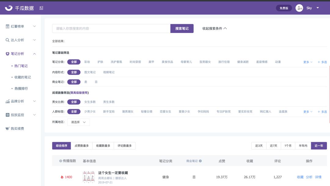
Task: Focus the note search input field
Action: 111,28
